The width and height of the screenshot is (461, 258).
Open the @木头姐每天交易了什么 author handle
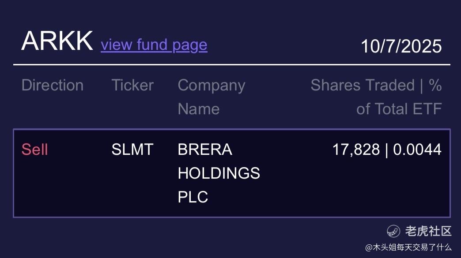pos(408,247)
